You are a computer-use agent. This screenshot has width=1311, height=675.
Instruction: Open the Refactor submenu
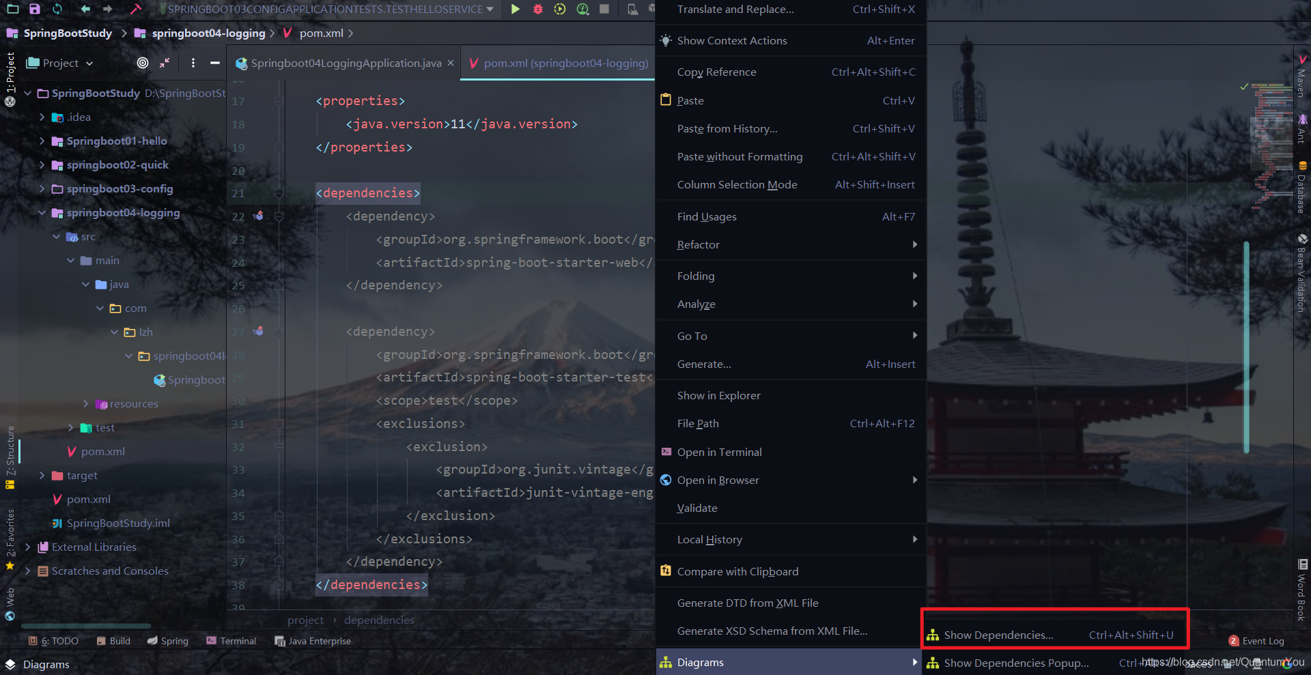point(791,244)
